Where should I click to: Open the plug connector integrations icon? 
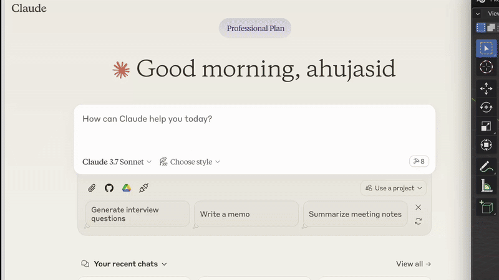coord(143,188)
